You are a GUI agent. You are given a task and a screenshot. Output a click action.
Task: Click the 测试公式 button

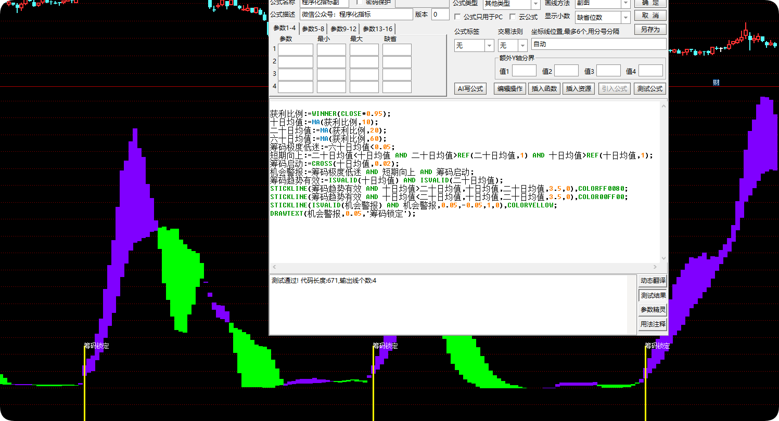(650, 89)
